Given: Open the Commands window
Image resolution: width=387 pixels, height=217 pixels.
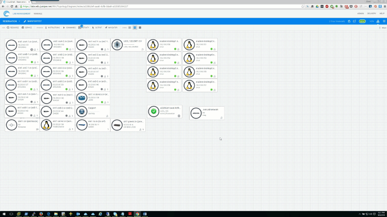Looking at the screenshot, I should (x=69, y=28).
